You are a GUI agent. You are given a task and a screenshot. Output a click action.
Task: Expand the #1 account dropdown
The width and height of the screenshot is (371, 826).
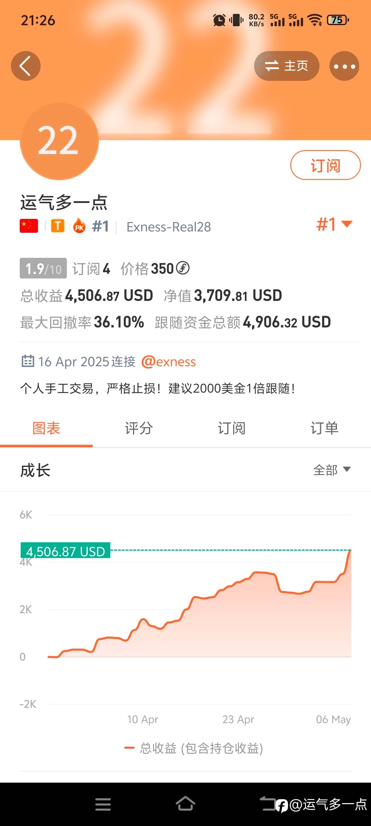(x=334, y=224)
